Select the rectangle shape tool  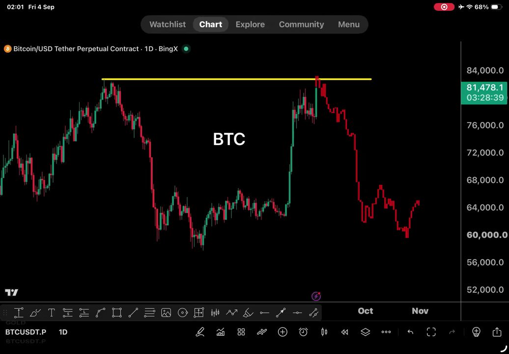pos(116,313)
